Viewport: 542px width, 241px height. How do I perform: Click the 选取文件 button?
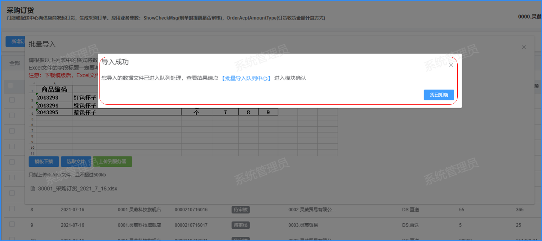click(x=76, y=161)
